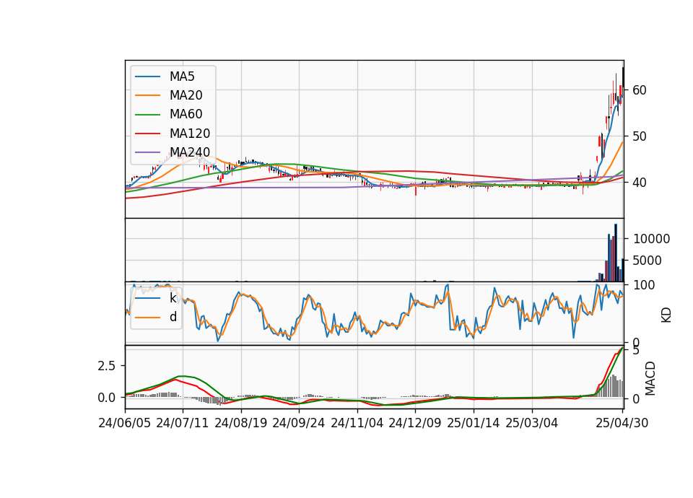Viewport: 693px width, 498px height.
Task: Click the MA20 legend label
Action: (186, 95)
